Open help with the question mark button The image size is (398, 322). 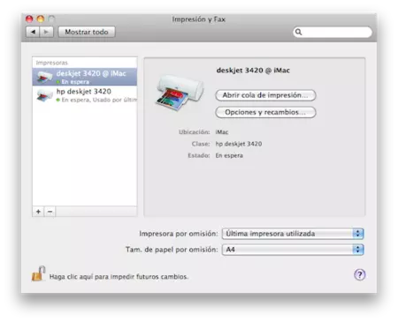[x=359, y=275]
